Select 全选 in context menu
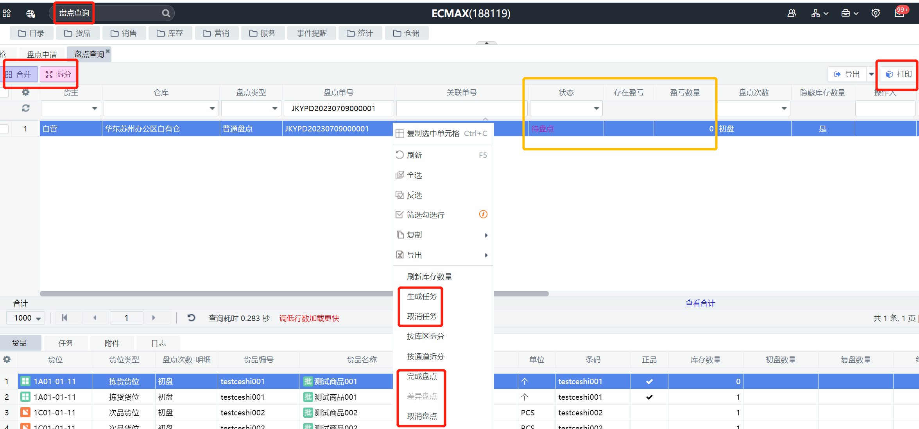Screen dimensions: 919x429 click(x=443, y=175)
